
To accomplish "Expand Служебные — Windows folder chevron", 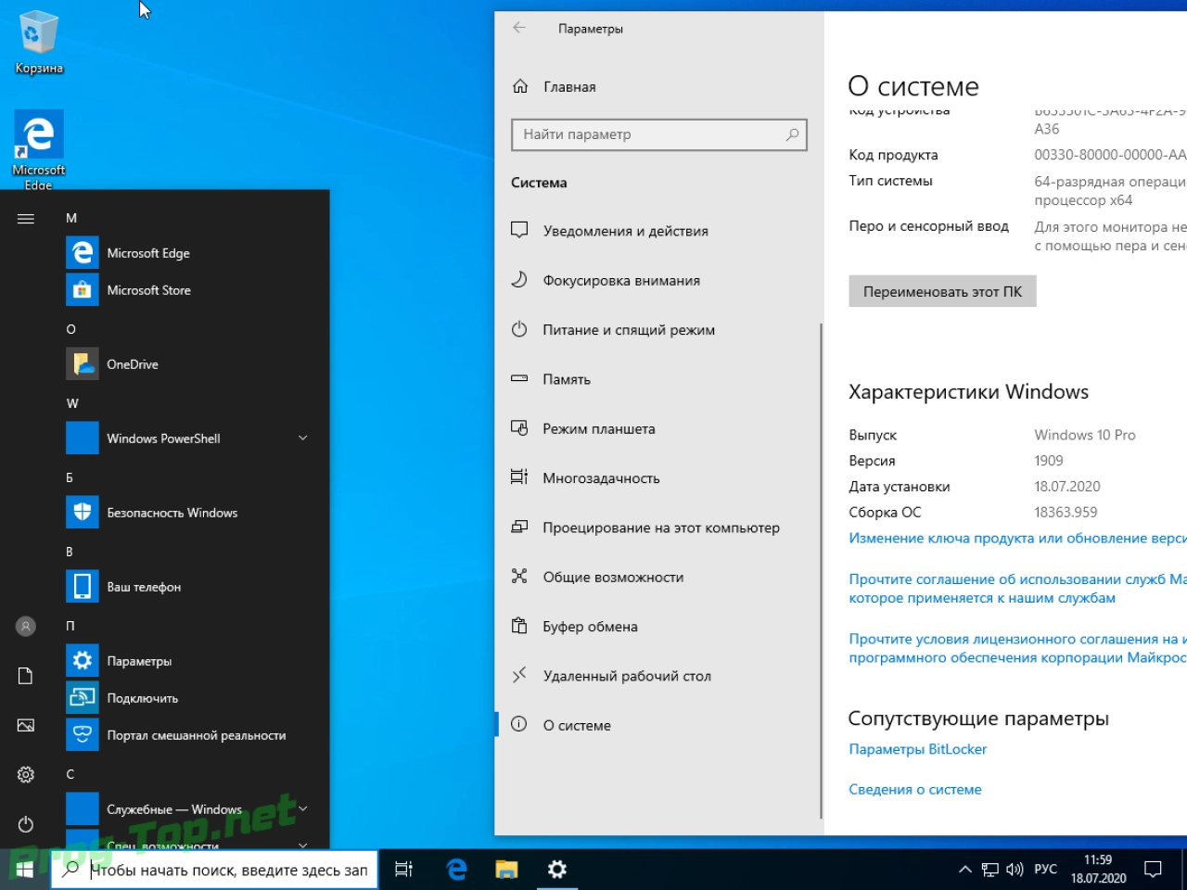I will 302,808.
